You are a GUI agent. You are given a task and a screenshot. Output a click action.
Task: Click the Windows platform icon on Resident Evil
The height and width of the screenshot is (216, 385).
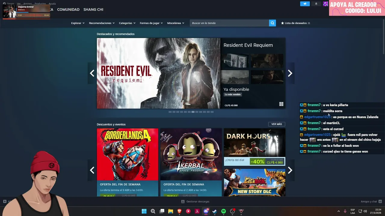[x=281, y=104]
